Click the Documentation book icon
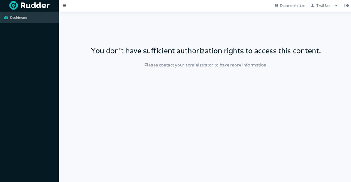The height and width of the screenshot is (182, 351). (x=276, y=6)
